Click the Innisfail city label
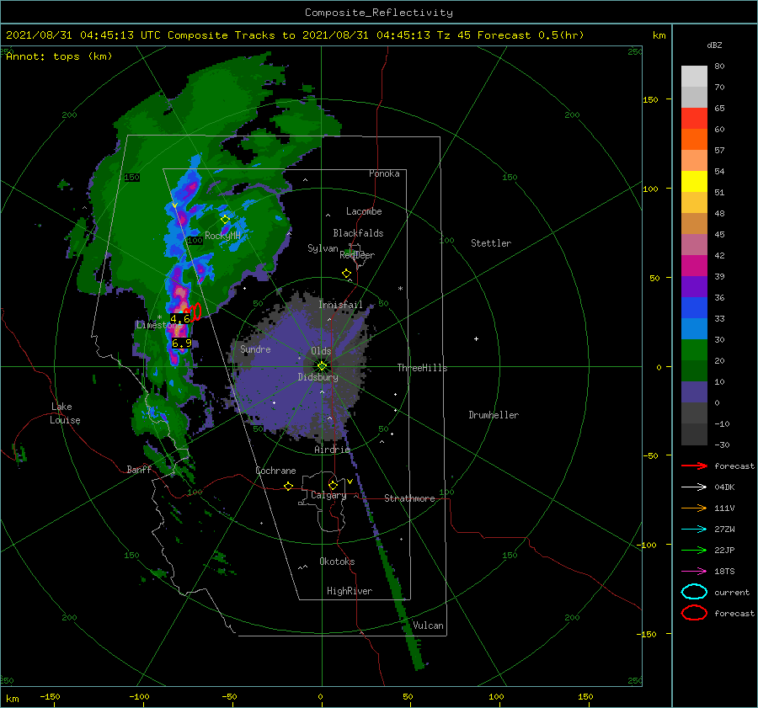758x708 pixels. tap(340, 305)
